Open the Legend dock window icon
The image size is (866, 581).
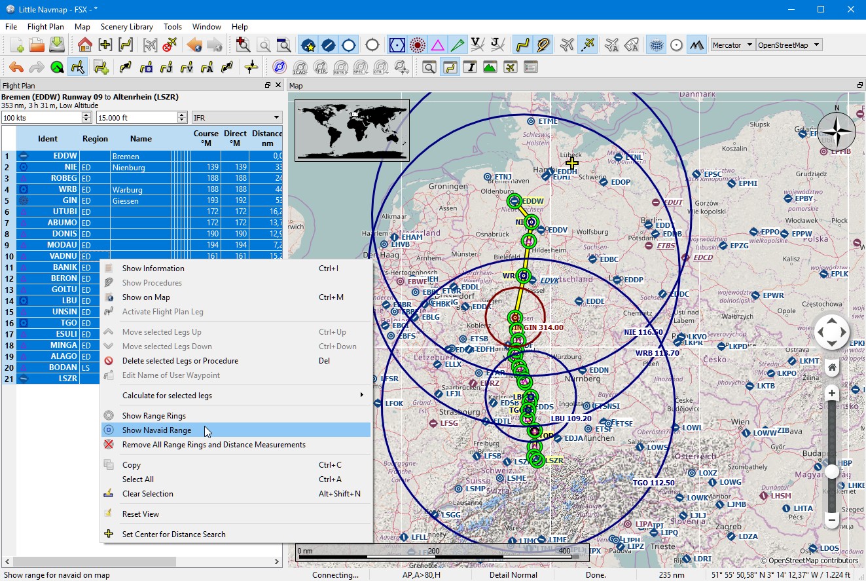[x=530, y=67]
